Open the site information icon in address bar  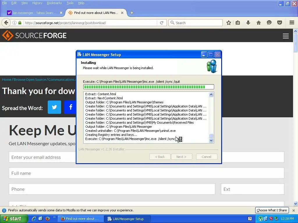tap(15, 23)
